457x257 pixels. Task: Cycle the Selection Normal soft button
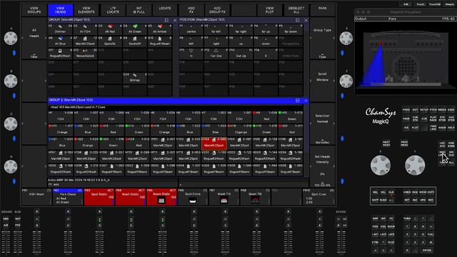click(322, 124)
